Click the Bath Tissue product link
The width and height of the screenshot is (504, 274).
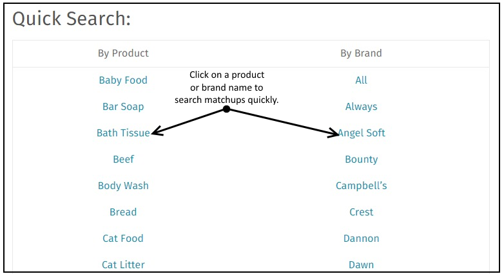pos(123,133)
